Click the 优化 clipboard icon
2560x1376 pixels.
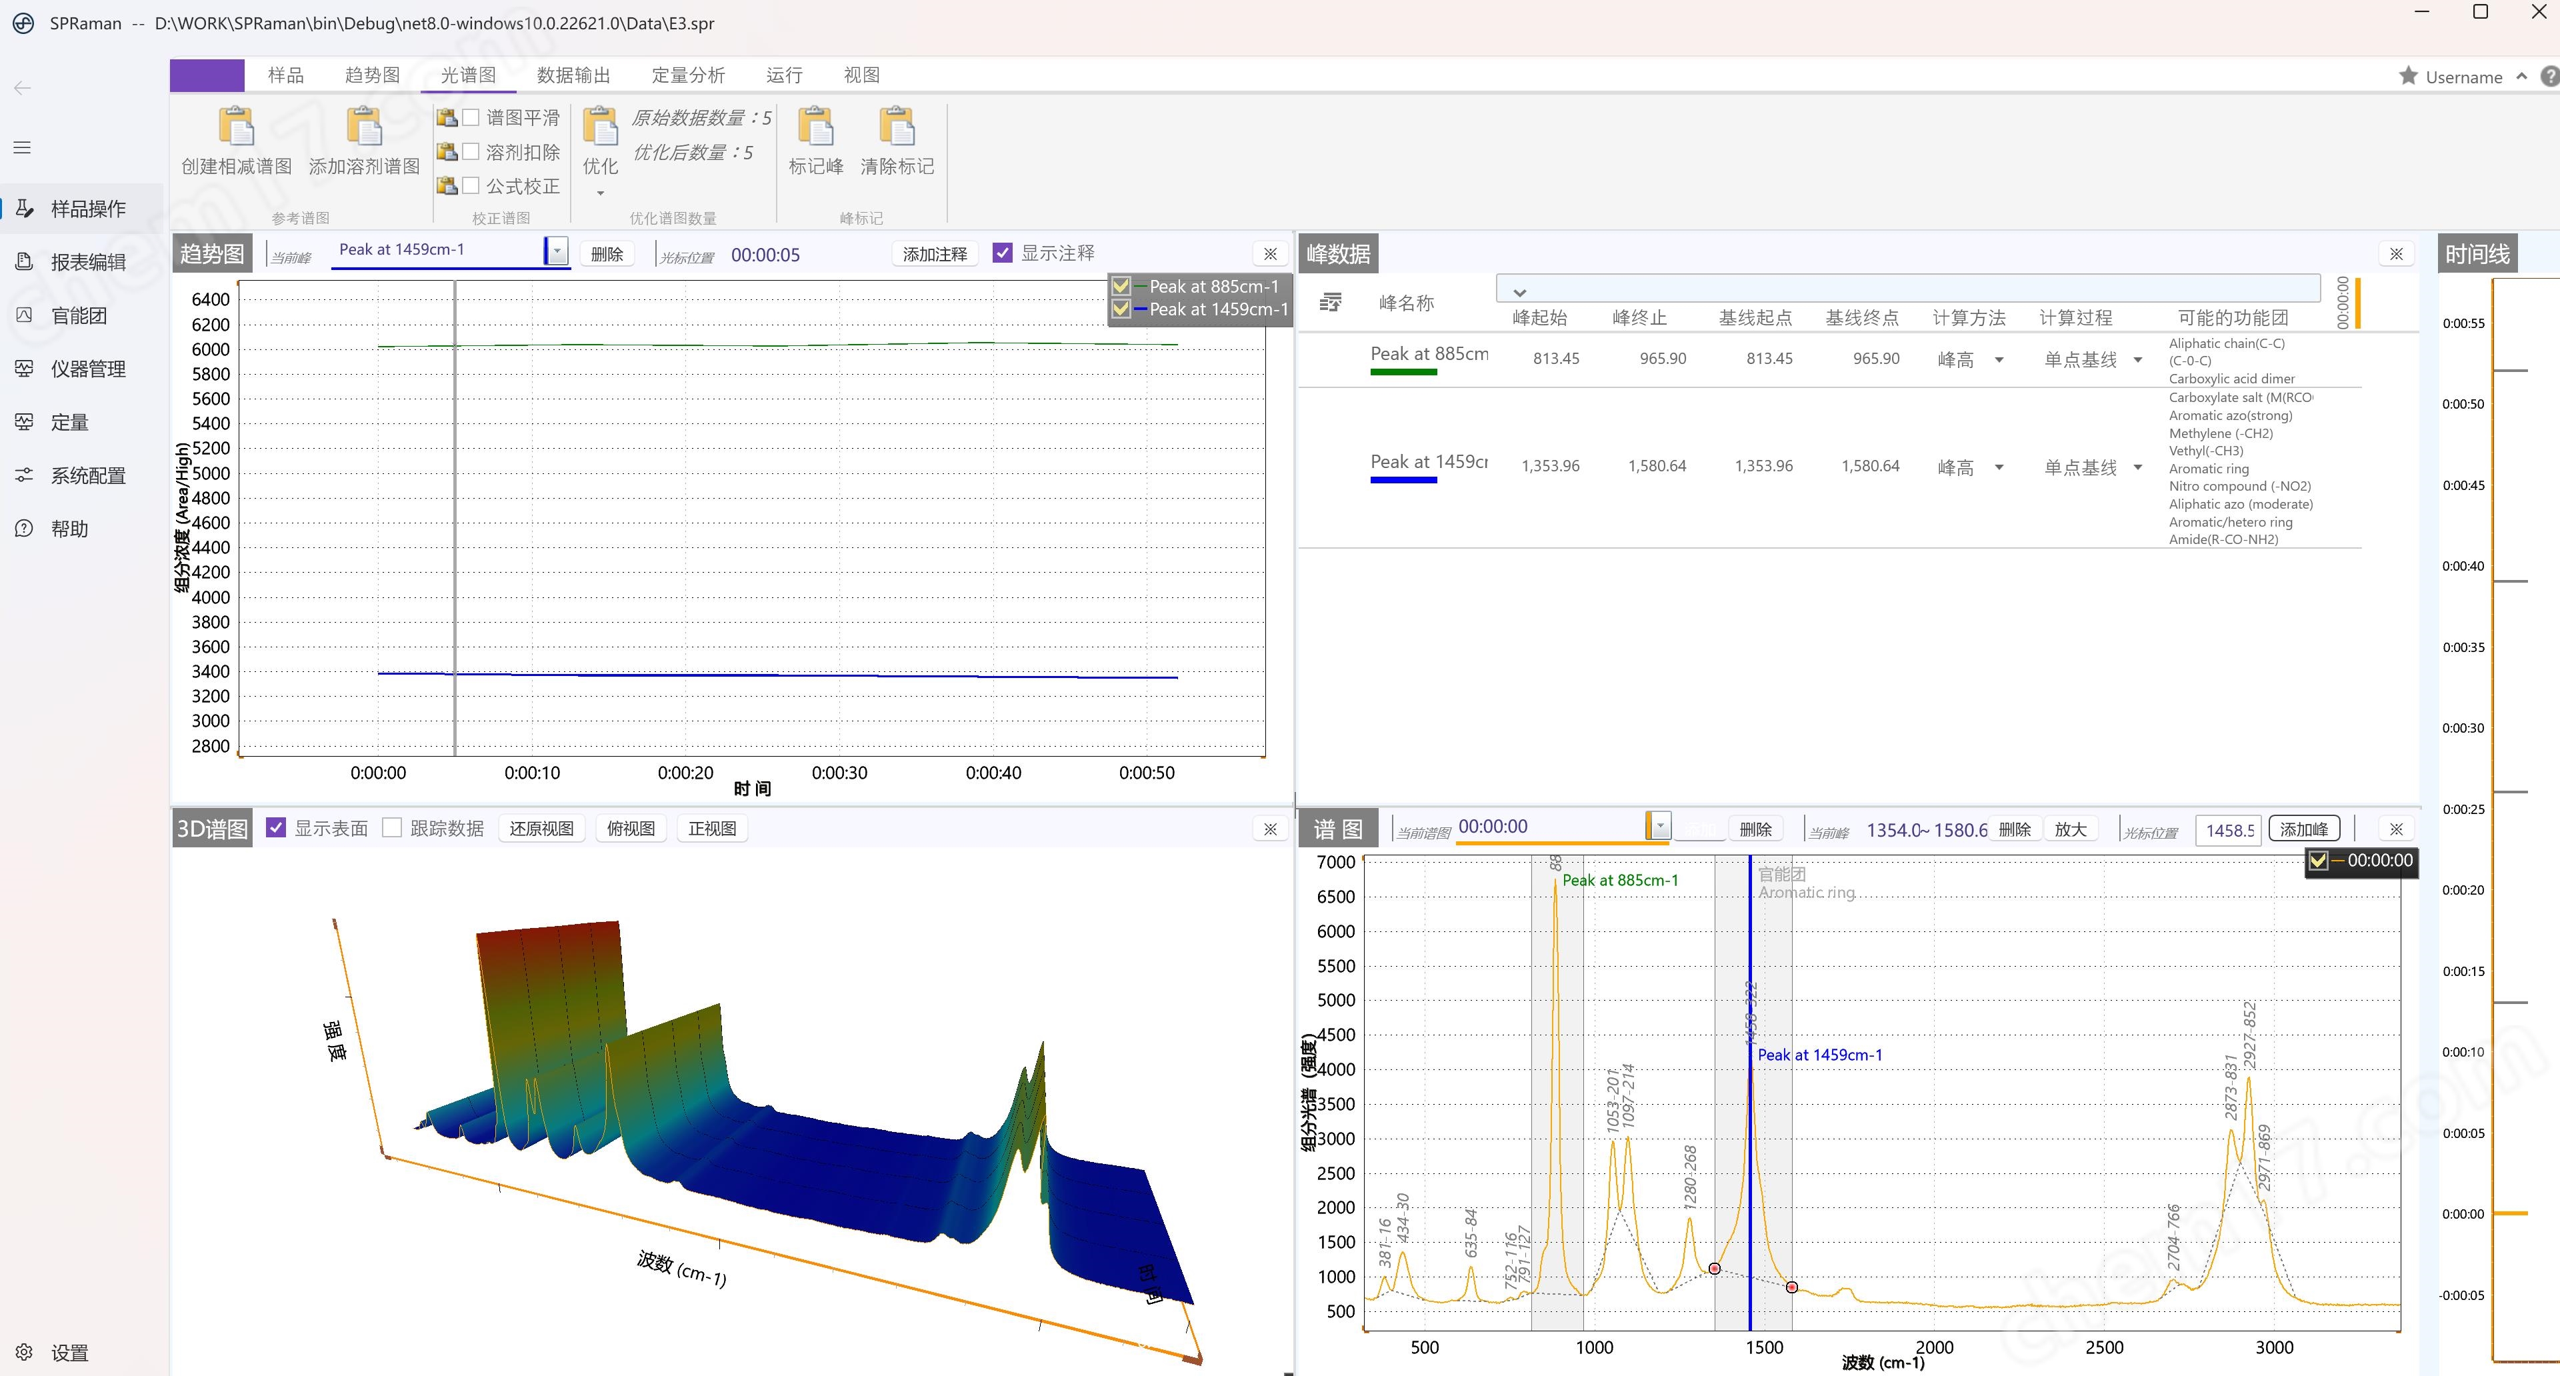click(x=600, y=126)
